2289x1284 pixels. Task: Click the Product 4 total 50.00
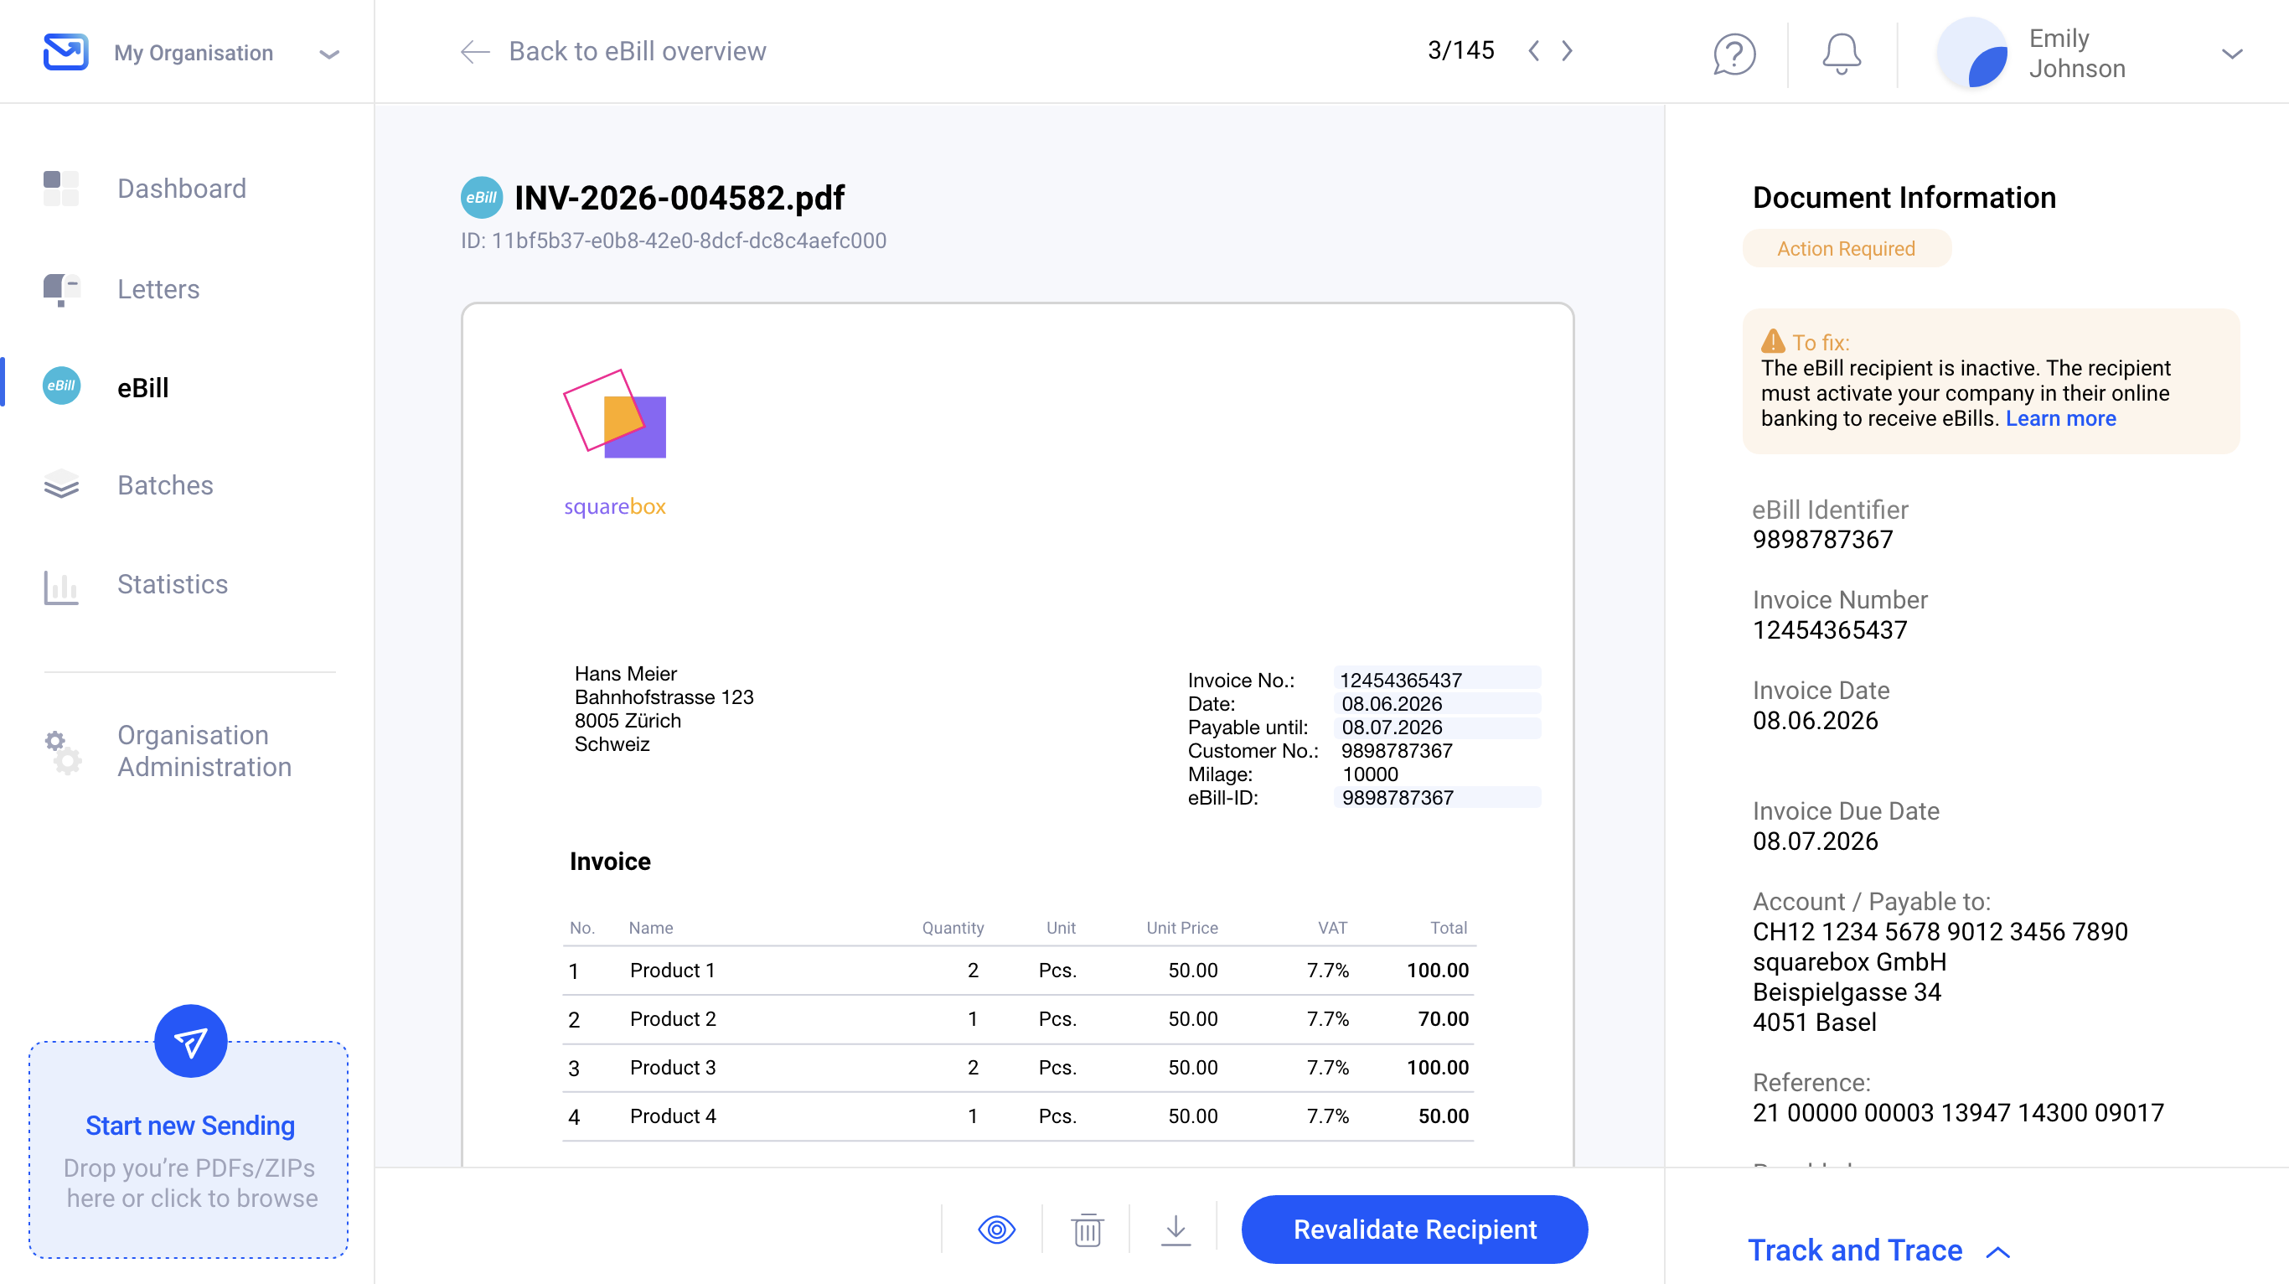tap(1444, 1116)
